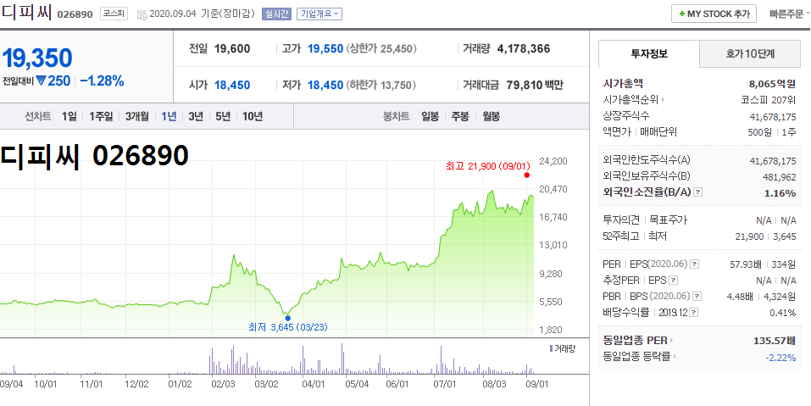
Task: Click the blue 최저 3,645 marker on chart
Action: pyautogui.click(x=287, y=318)
